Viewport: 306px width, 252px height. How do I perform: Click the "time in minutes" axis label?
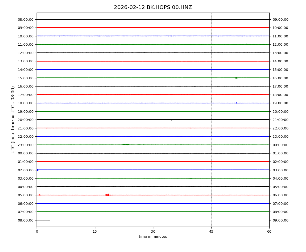[x=153, y=237]
